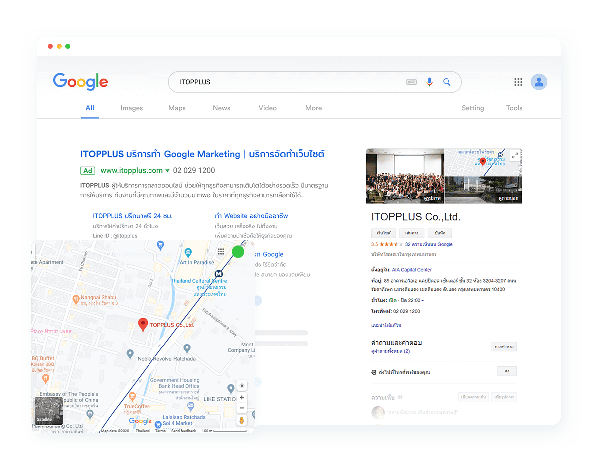Open the ดูภายนอก outside view thumbnail
Screen dimensions: 598x462
click(x=483, y=190)
